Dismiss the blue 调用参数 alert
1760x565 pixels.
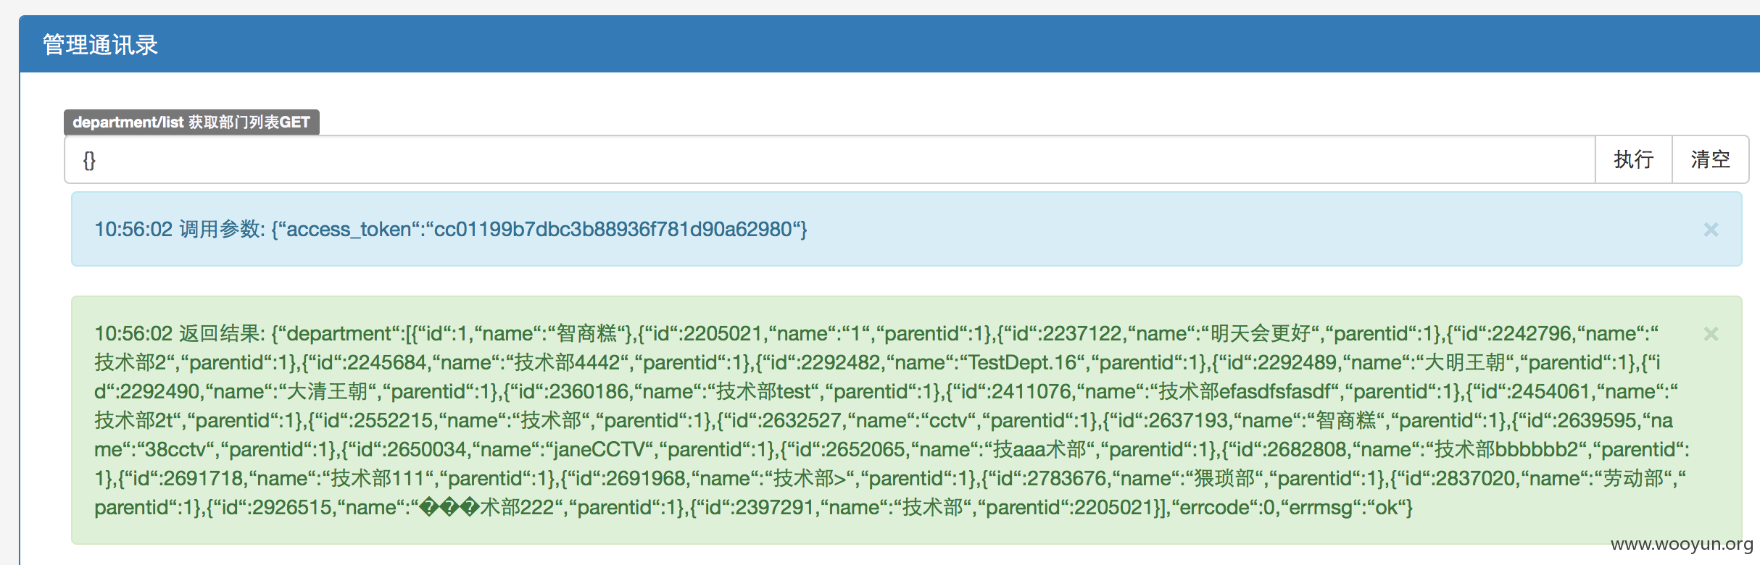click(x=1711, y=230)
